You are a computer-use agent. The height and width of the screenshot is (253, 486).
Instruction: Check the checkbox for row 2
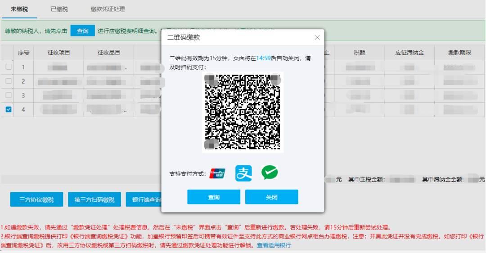click(9, 81)
